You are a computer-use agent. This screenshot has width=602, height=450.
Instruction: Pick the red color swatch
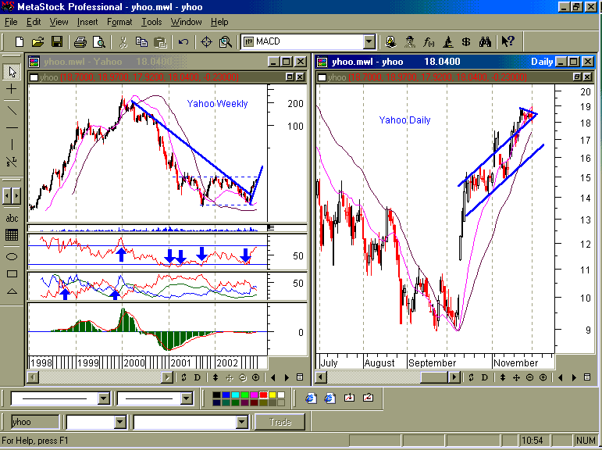(263, 395)
